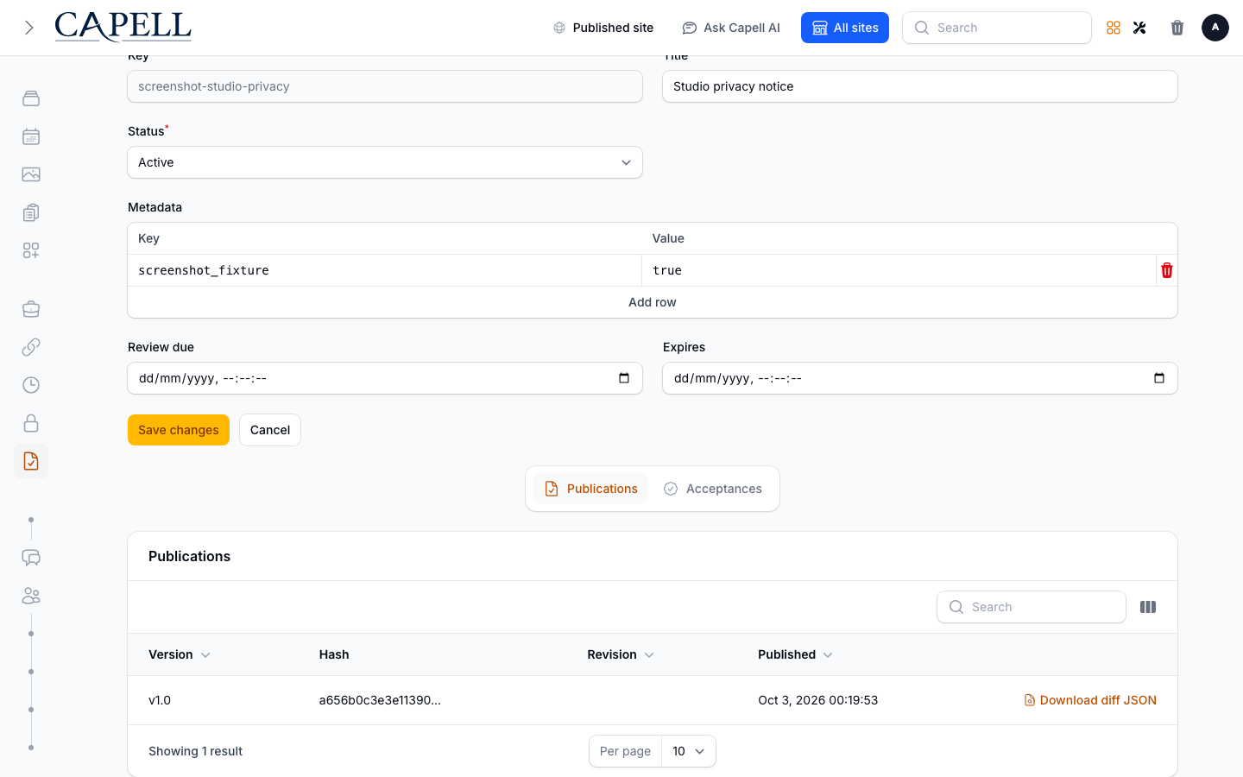Open the blocks-plus sidebar icon
This screenshot has width=1243, height=777.
31,250
